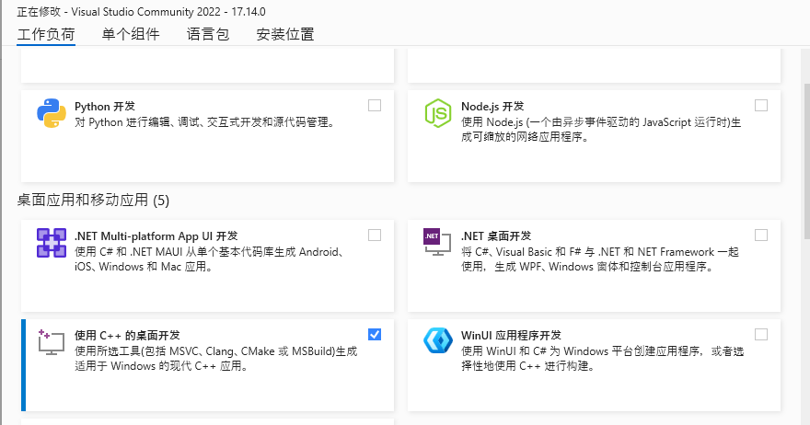Check the WinUI 应用程序开发 checkbox
The width and height of the screenshot is (810, 425).
click(x=761, y=335)
